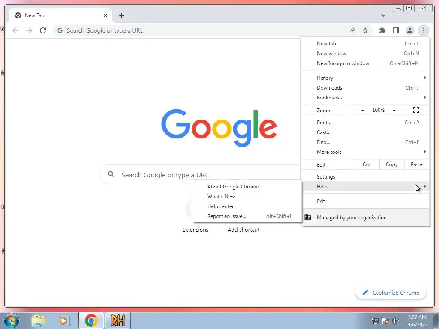Click the magnifier icon in the search box
Screen dimensions: 439x329
click(x=111, y=174)
